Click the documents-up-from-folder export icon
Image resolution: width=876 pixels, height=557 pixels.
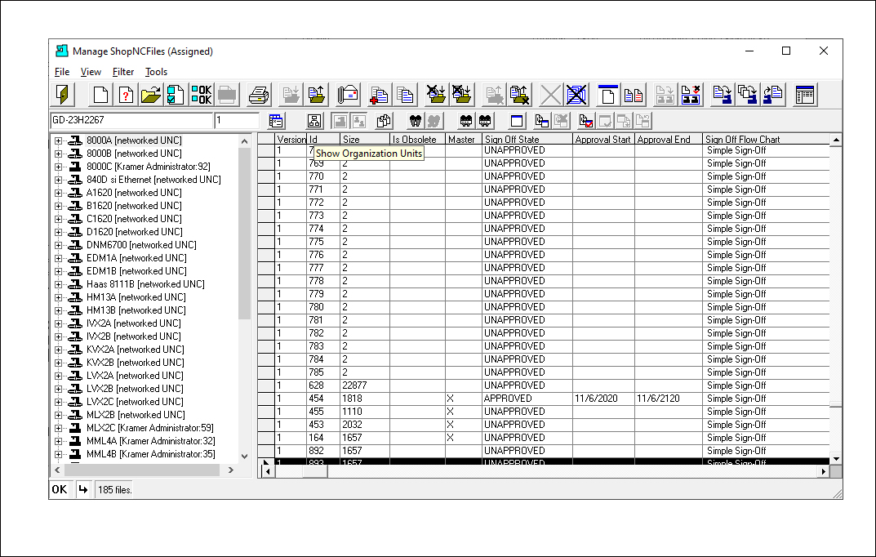(316, 95)
